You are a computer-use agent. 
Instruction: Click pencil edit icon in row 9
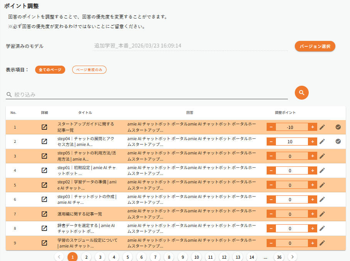[323, 243]
